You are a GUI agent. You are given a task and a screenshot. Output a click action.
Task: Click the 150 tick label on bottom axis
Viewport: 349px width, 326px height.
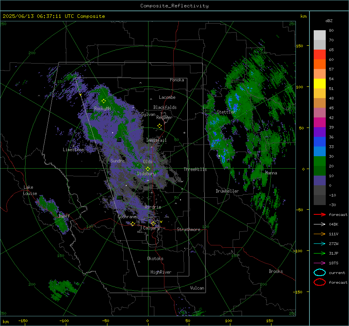click(270, 321)
